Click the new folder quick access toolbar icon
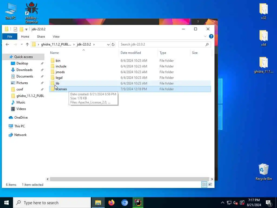 21,29
